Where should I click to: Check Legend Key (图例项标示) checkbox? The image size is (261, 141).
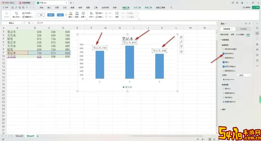(x=224, y=71)
